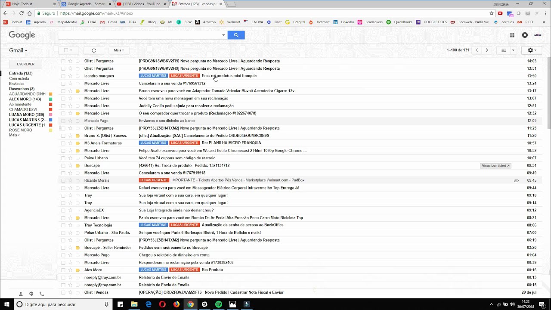
Task: Switch to the Google Agenda tab
Action: coord(86,4)
